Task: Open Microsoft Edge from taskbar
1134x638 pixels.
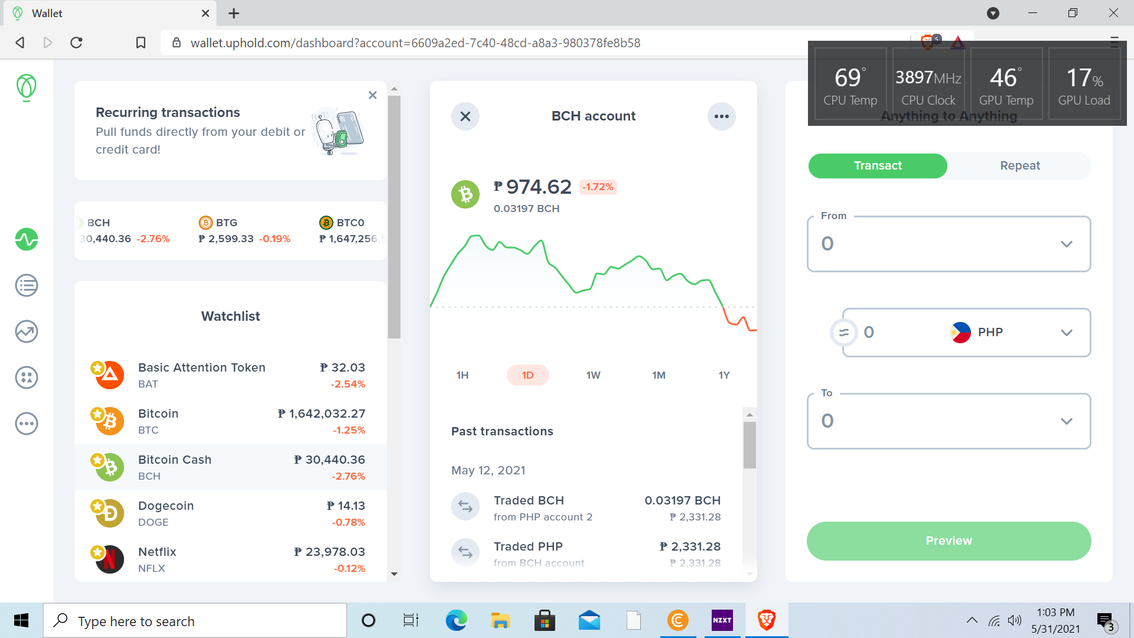Action: click(x=456, y=620)
